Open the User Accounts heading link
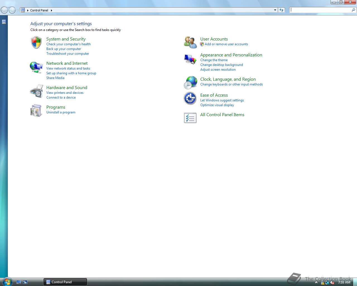357x286 pixels. click(x=214, y=39)
